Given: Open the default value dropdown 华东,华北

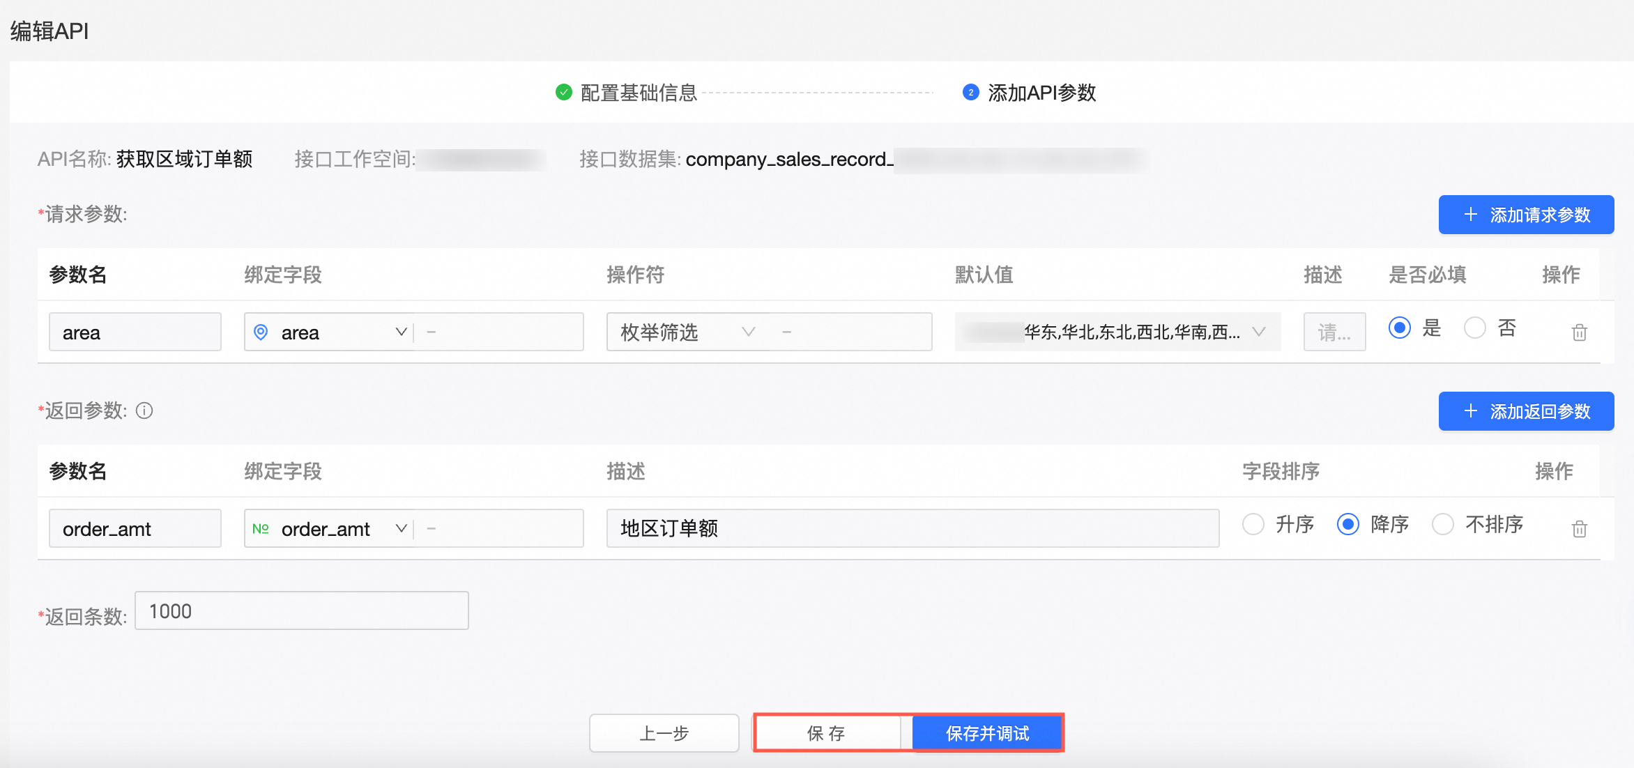Looking at the screenshot, I should [x=1258, y=332].
